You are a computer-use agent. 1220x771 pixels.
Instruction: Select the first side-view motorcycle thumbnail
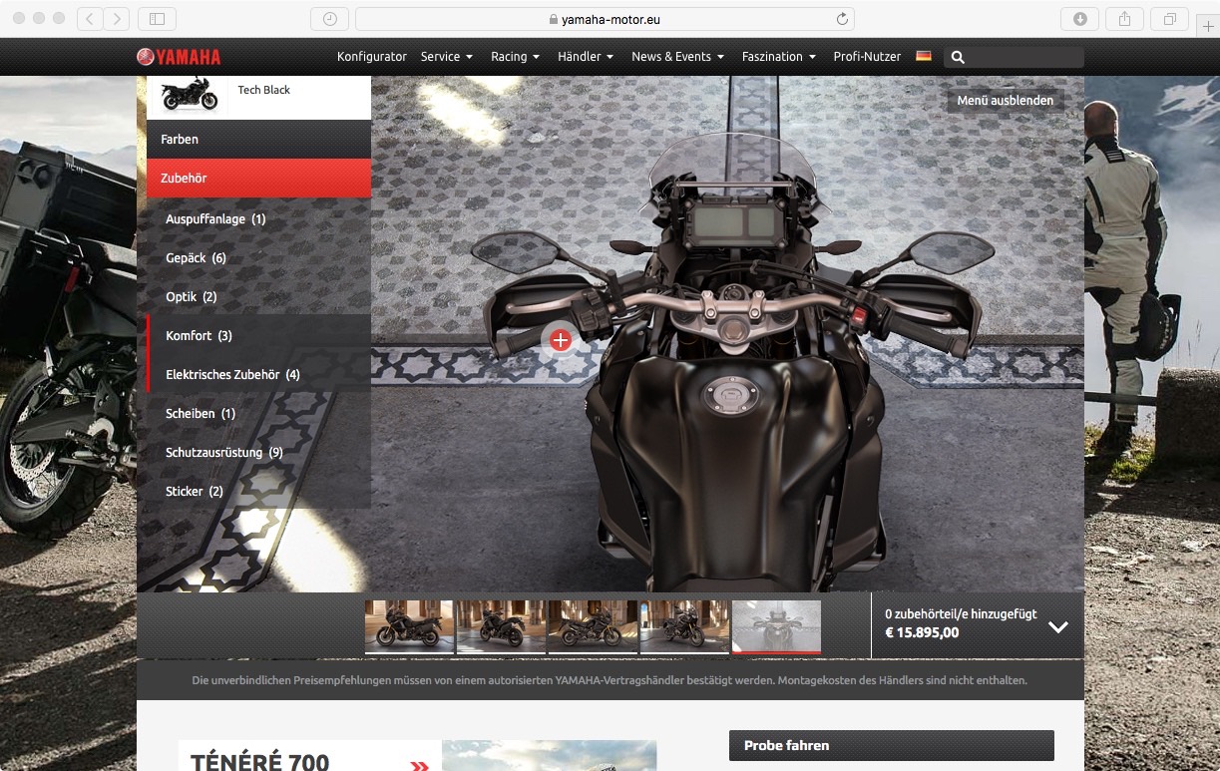(409, 625)
